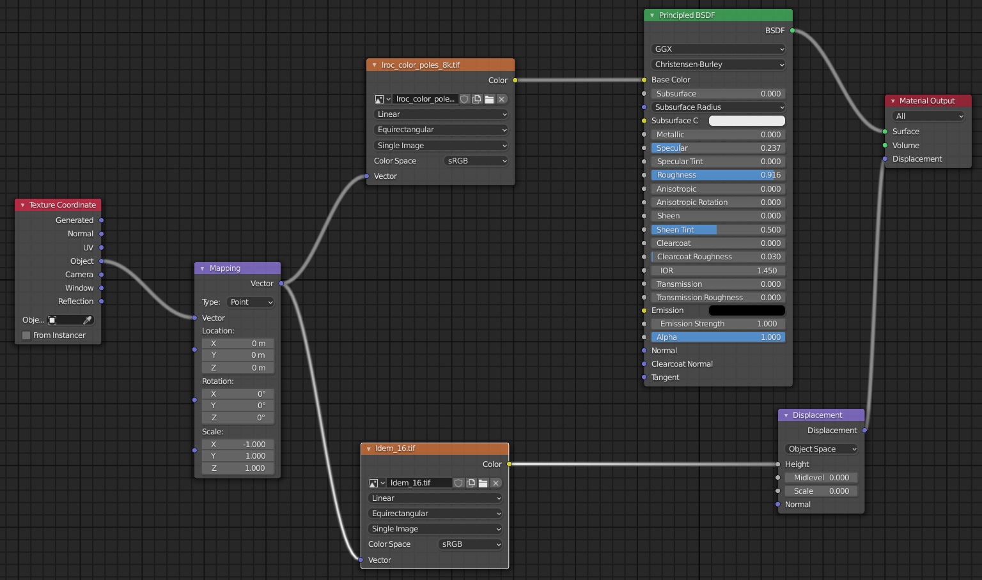The height and width of the screenshot is (580, 982).
Task: Collapse the Principled BSDF node
Action: (651, 15)
